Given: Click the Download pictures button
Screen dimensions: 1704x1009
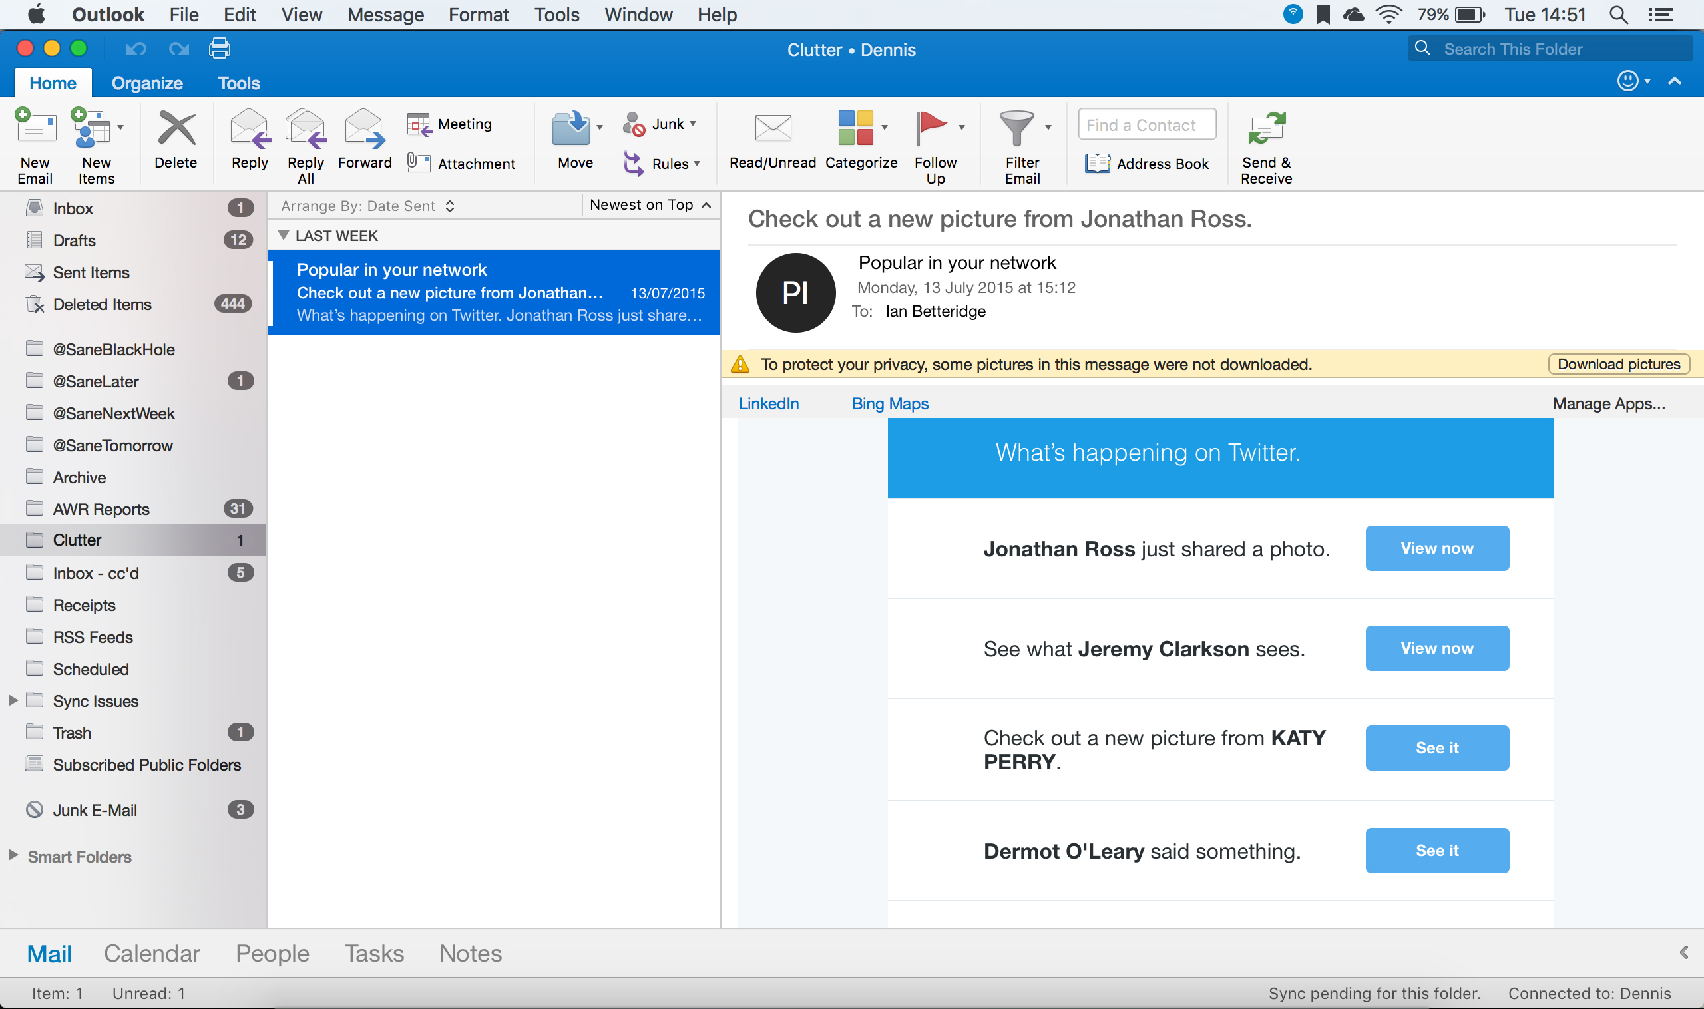Looking at the screenshot, I should (x=1619, y=364).
